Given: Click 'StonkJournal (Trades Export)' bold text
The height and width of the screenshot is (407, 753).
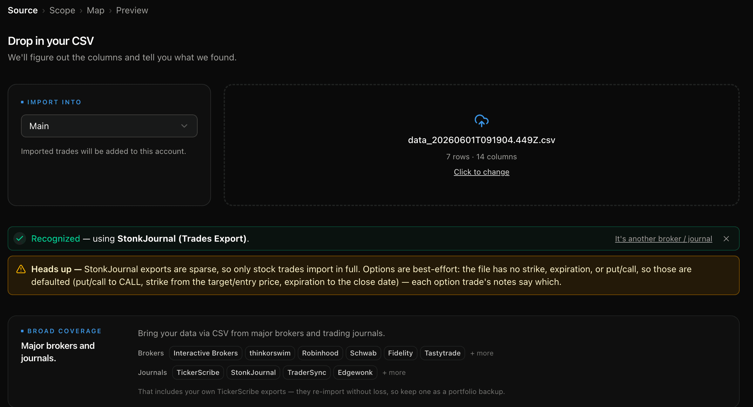Looking at the screenshot, I should tap(182, 239).
